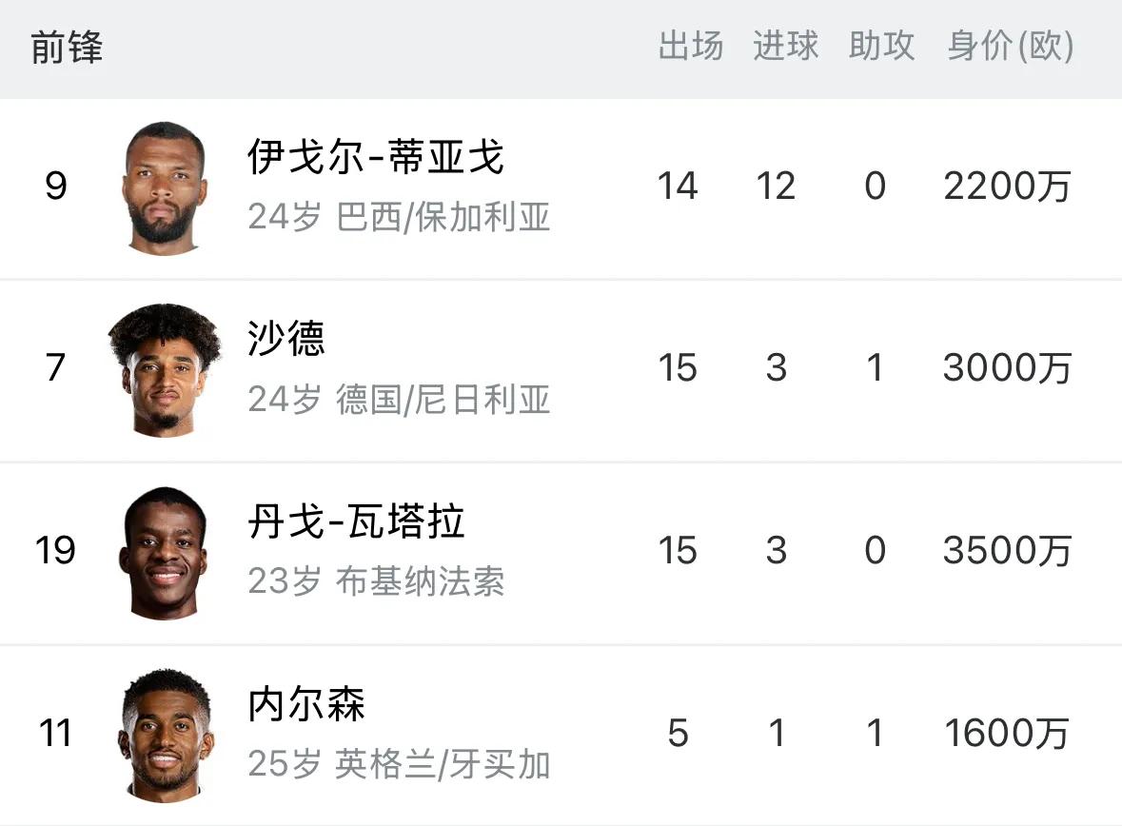
Task: Sort by the 出场 column header
Action: pyautogui.click(x=690, y=46)
